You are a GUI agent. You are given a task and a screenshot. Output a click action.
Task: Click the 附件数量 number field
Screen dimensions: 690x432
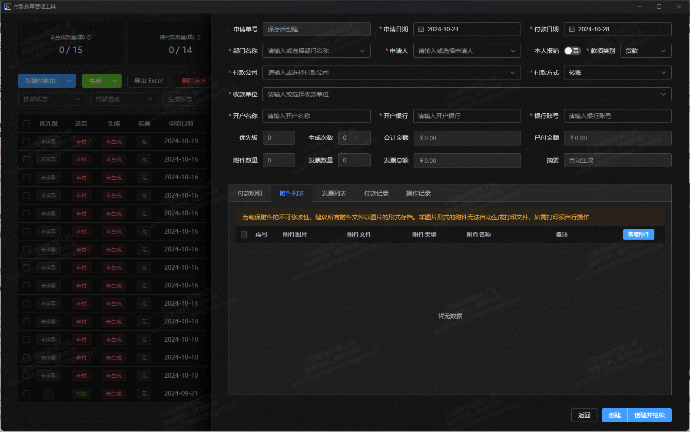(x=279, y=160)
